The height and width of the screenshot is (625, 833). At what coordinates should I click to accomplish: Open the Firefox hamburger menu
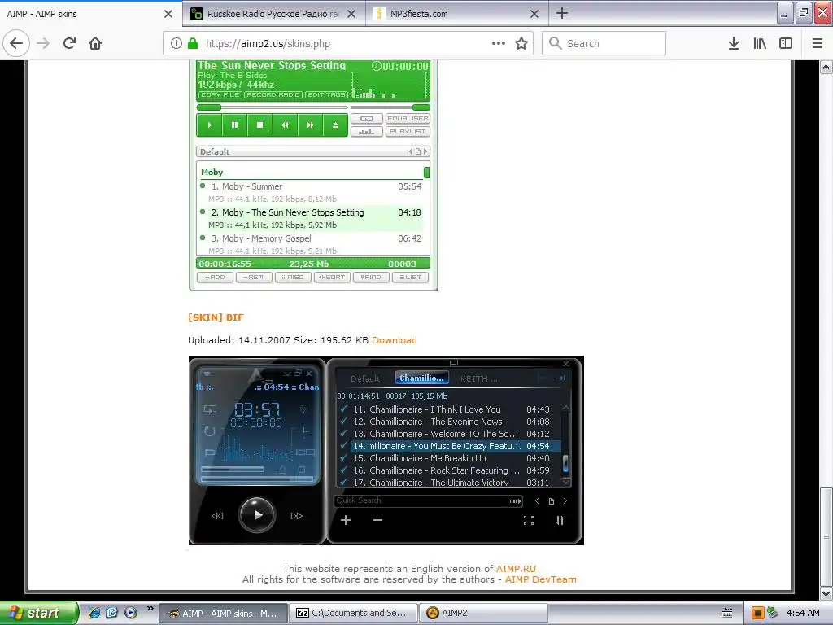(x=818, y=43)
